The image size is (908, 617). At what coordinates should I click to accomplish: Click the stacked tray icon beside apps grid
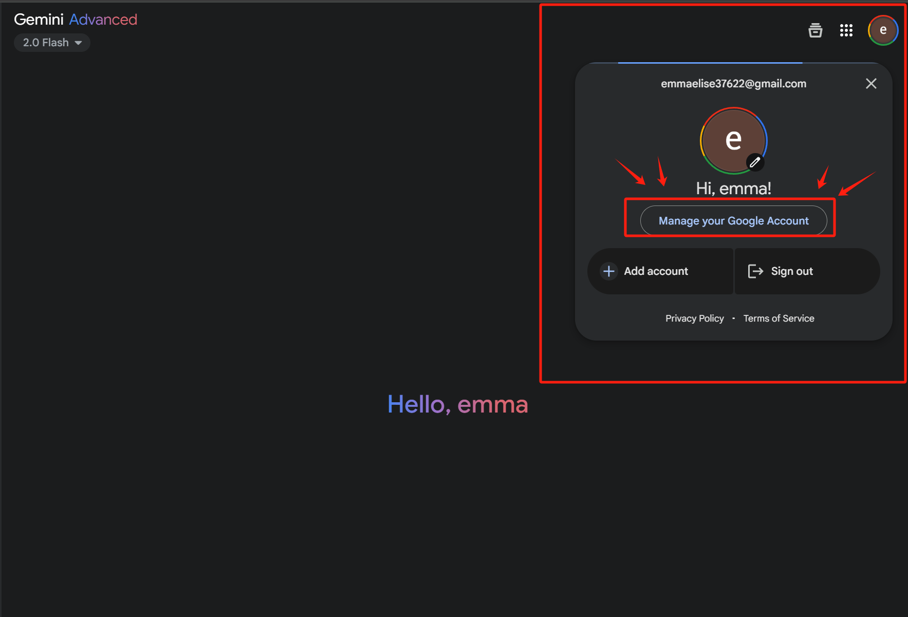(x=815, y=30)
